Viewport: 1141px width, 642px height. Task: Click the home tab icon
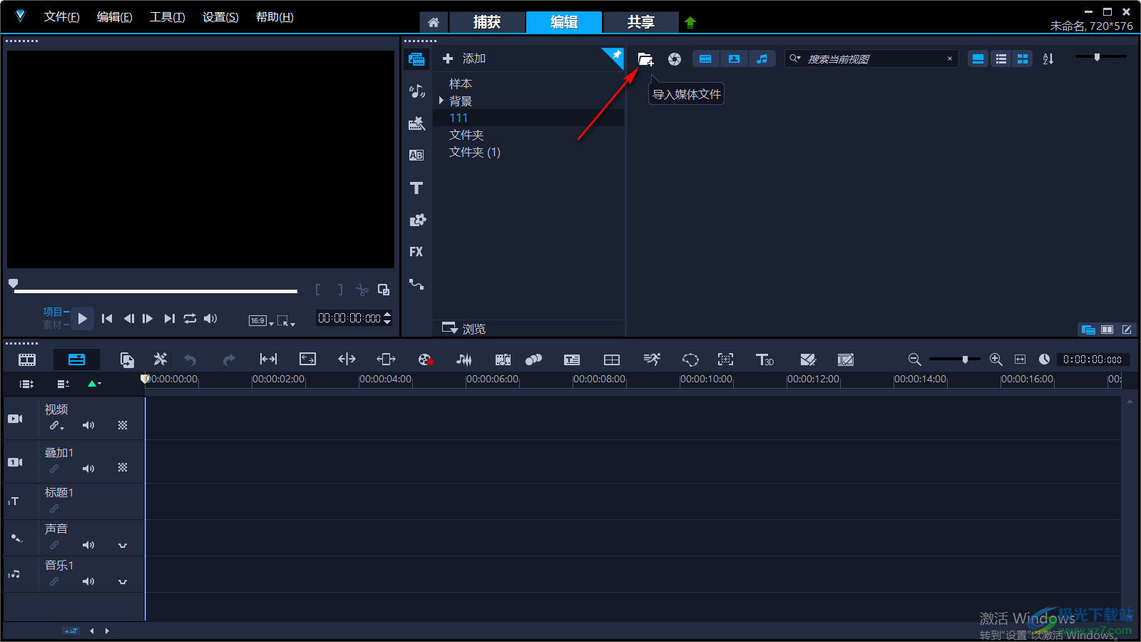pyautogui.click(x=434, y=23)
